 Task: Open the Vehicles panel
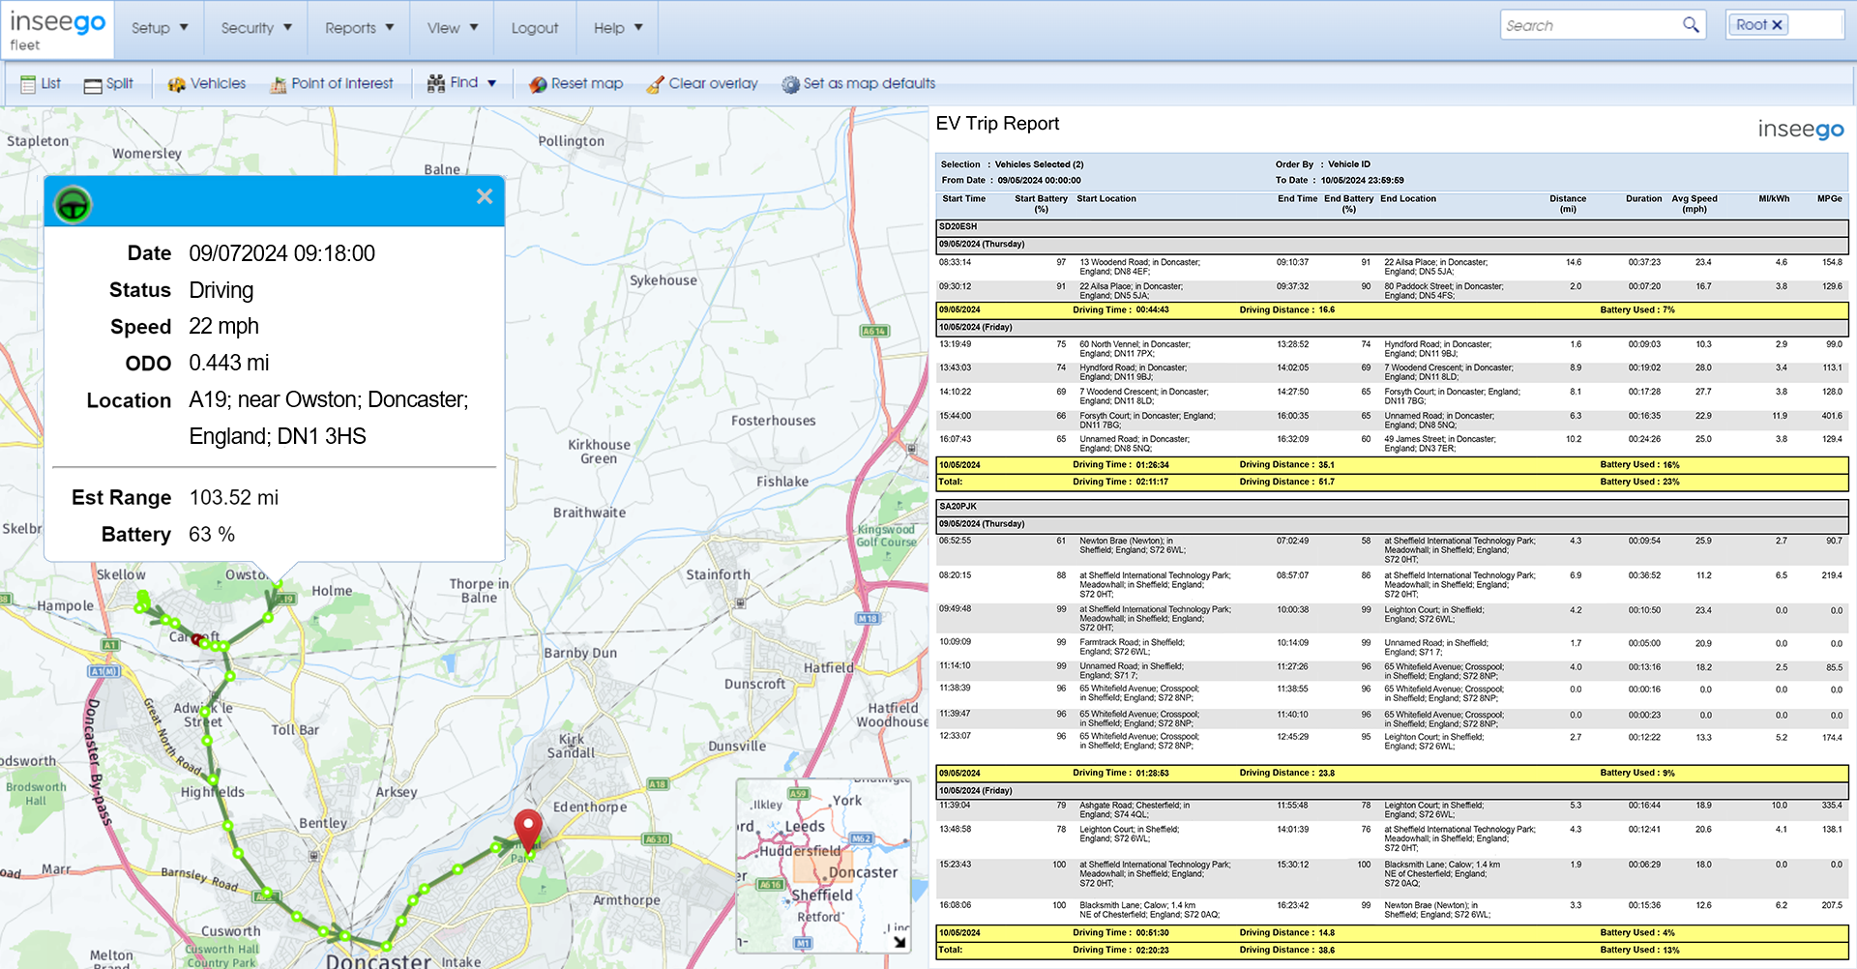coord(206,84)
